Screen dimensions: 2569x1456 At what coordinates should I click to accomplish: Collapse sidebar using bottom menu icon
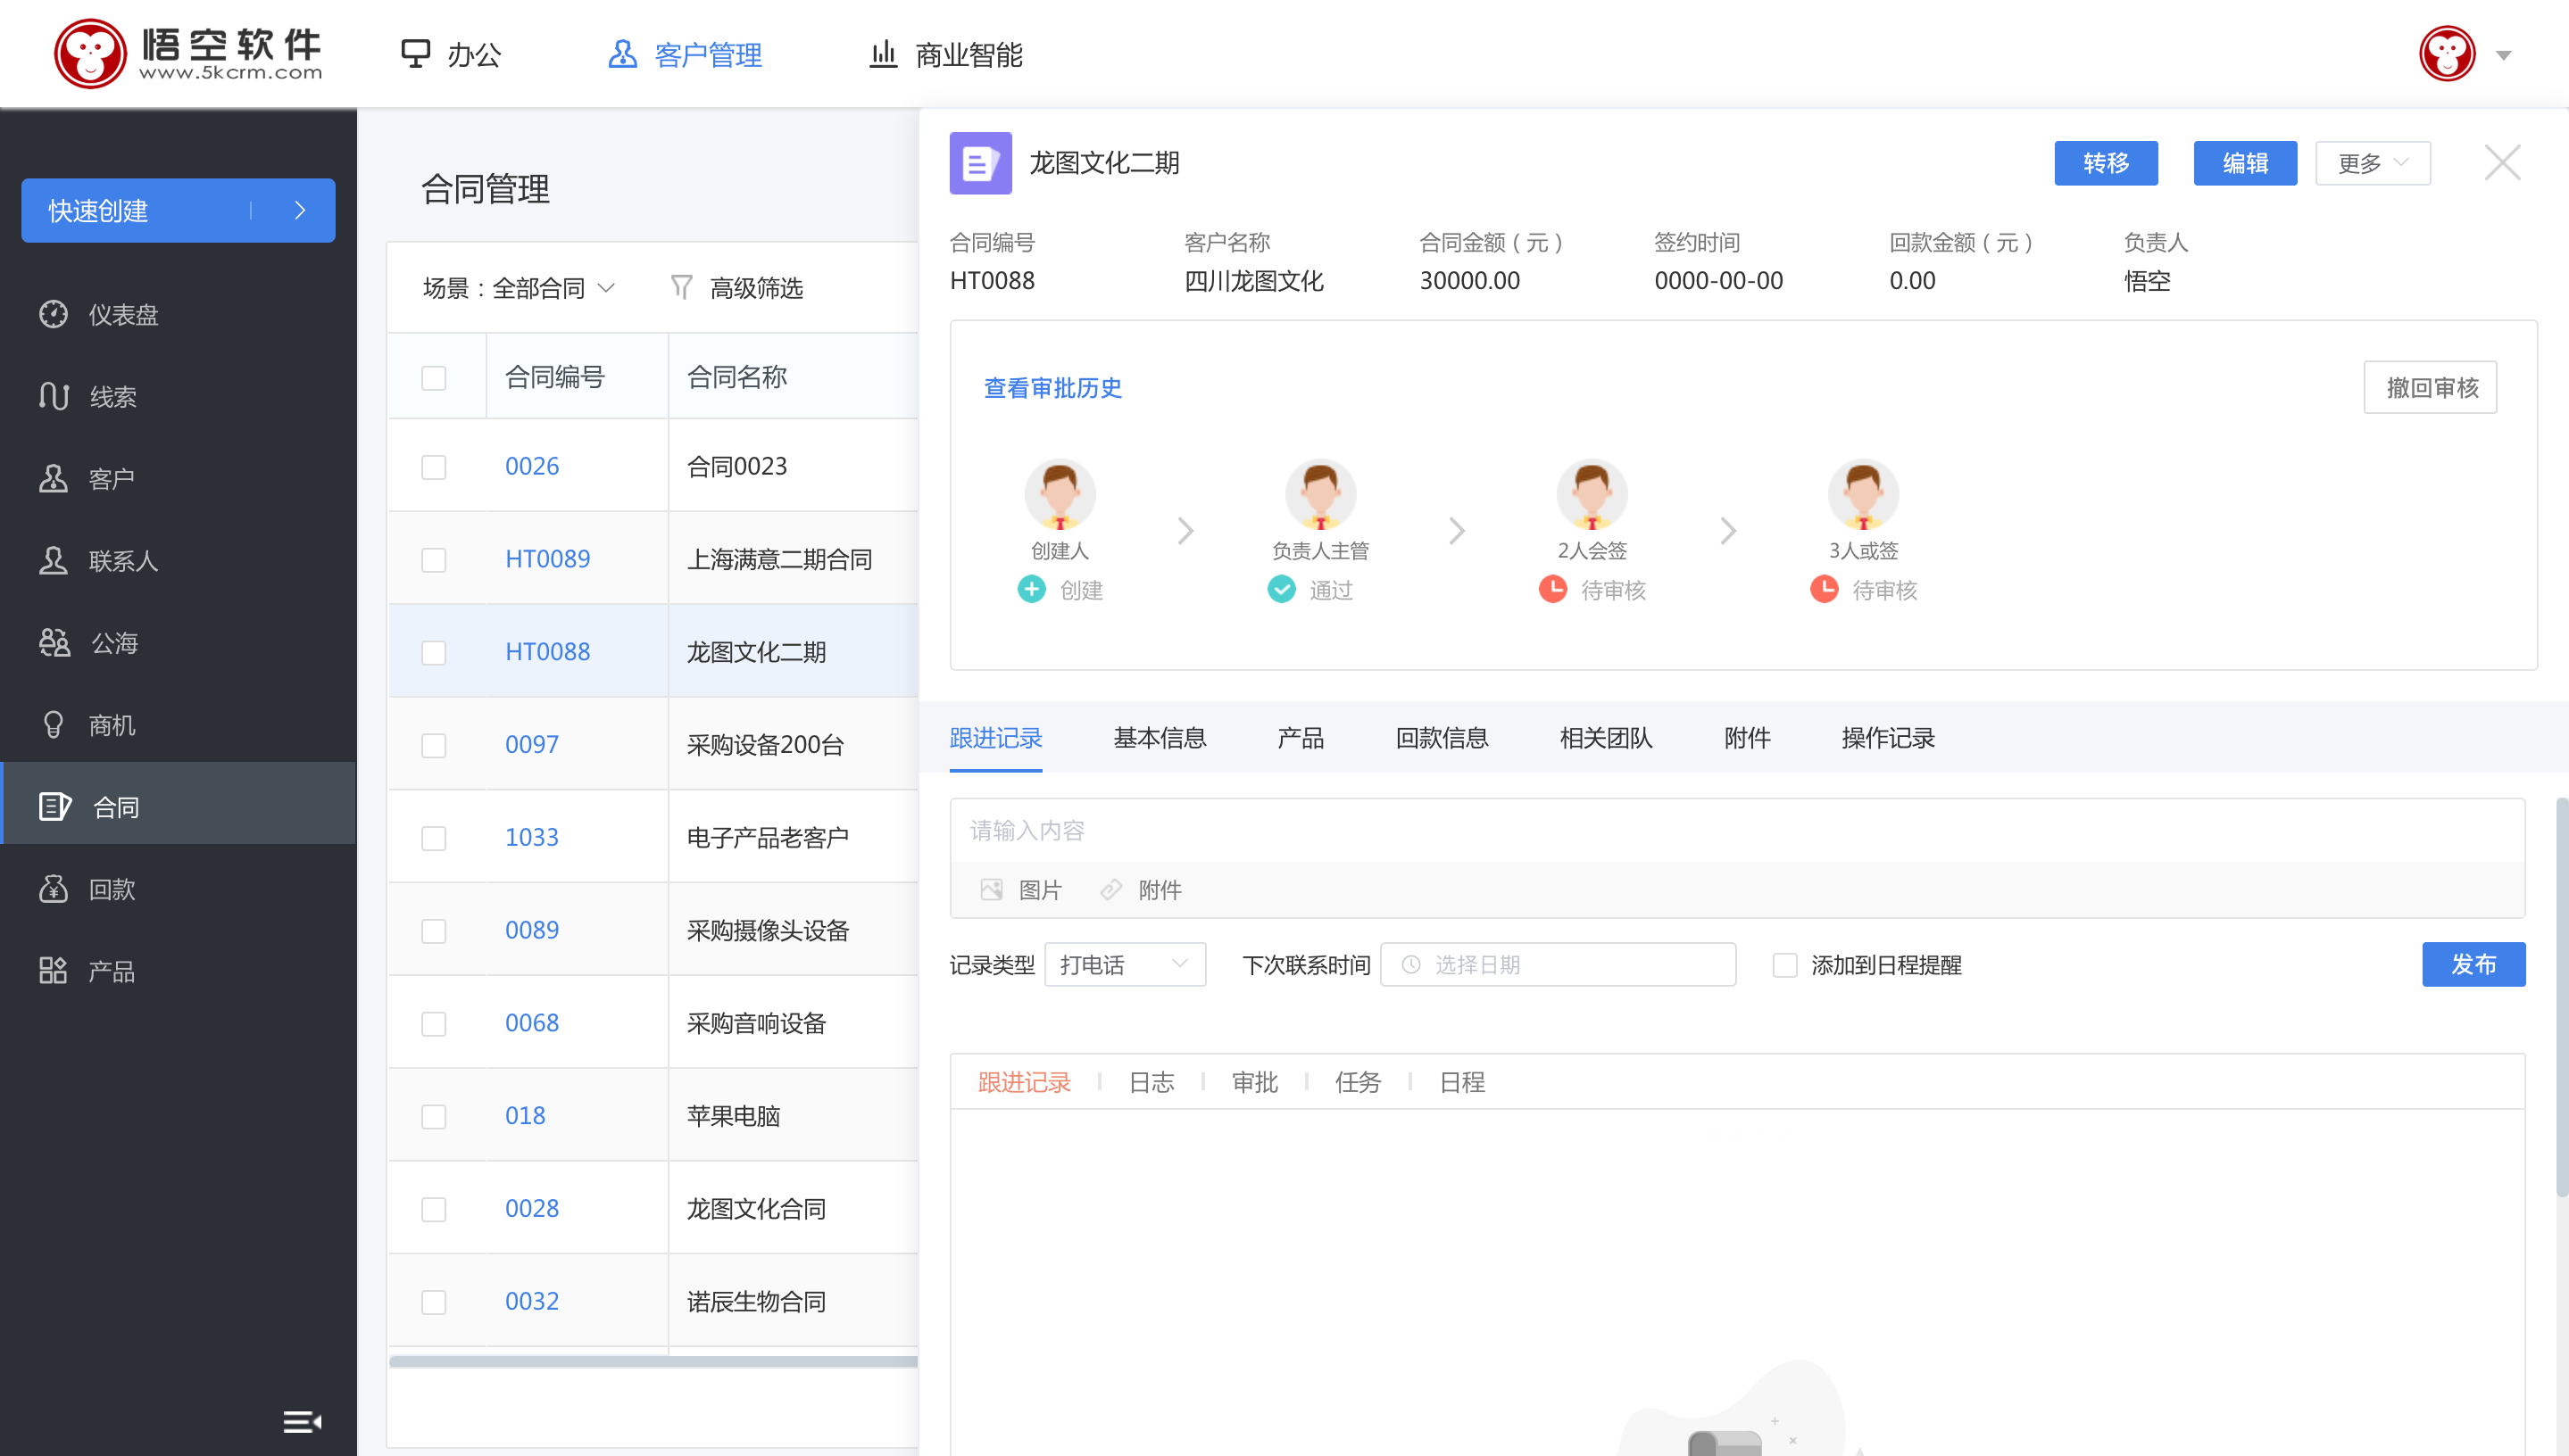[300, 1421]
